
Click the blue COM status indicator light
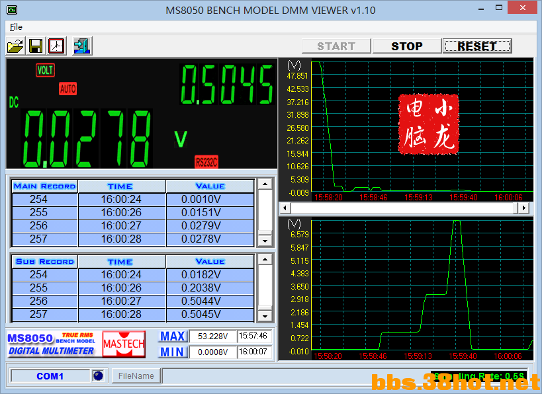98,375
